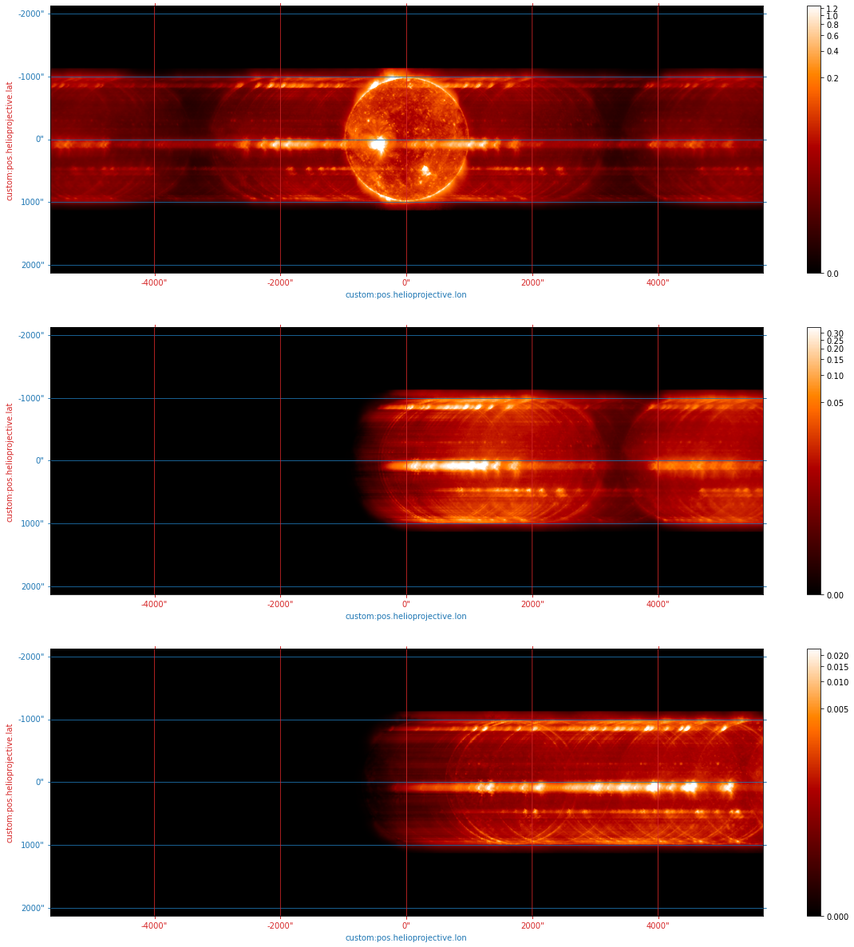
Task: Click the 0.0 tick on the first colorbar
Action: [832, 274]
